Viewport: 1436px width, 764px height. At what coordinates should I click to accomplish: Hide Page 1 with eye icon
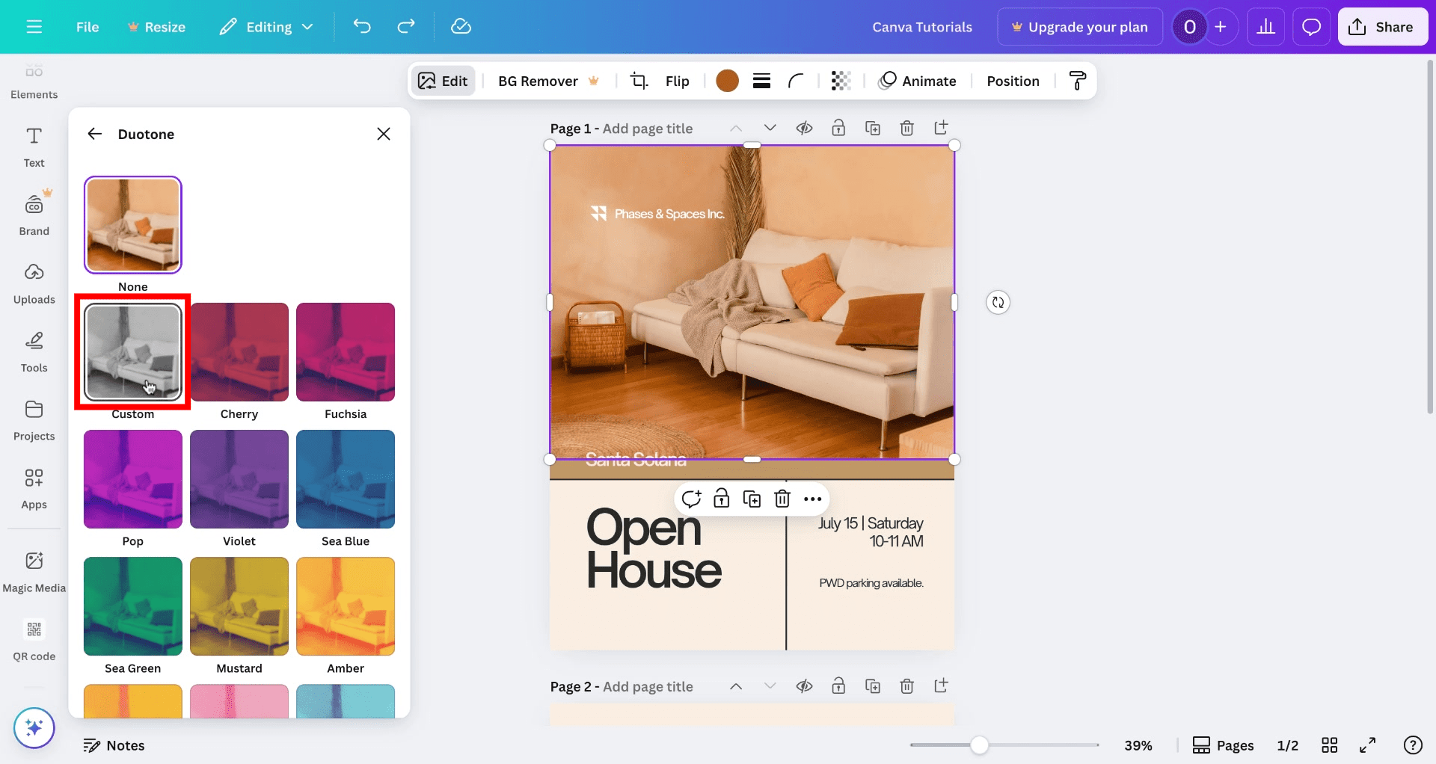pyautogui.click(x=804, y=128)
